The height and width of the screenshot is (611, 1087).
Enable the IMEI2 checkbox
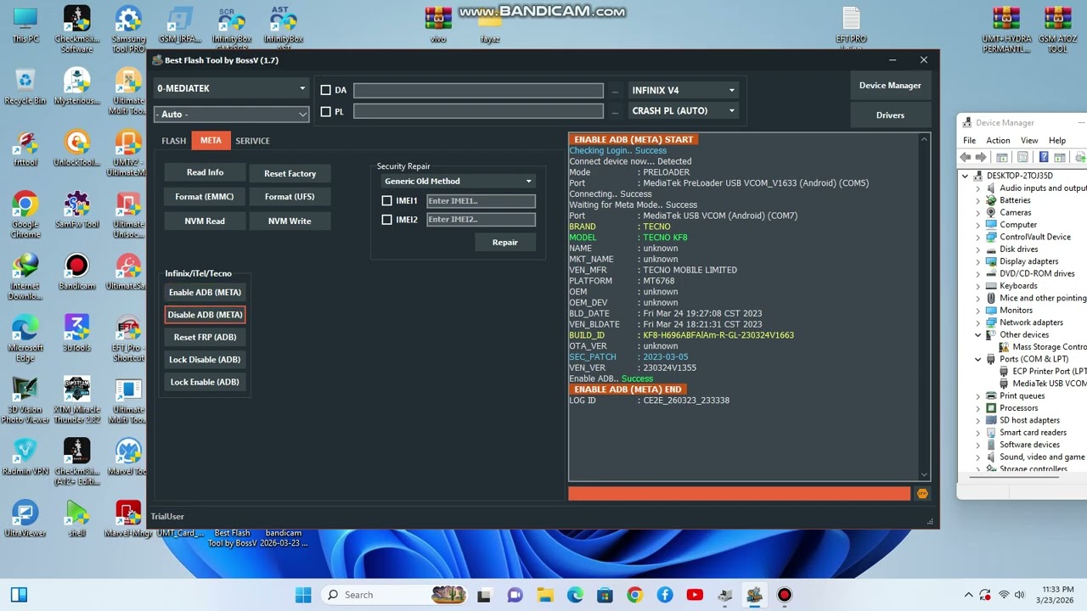(387, 220)
